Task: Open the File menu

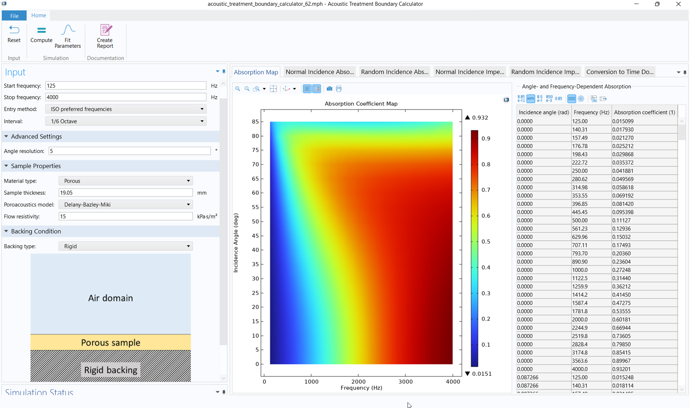Action: pyautogui.click(x=14, y=16)
